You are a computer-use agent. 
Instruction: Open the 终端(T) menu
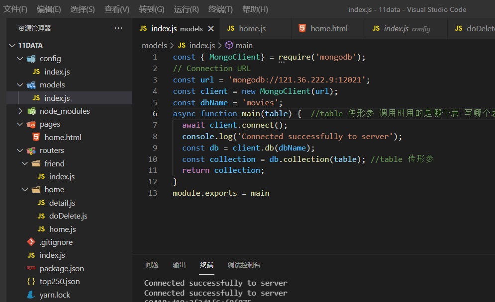pyautogui.click(x=220, y=9)
